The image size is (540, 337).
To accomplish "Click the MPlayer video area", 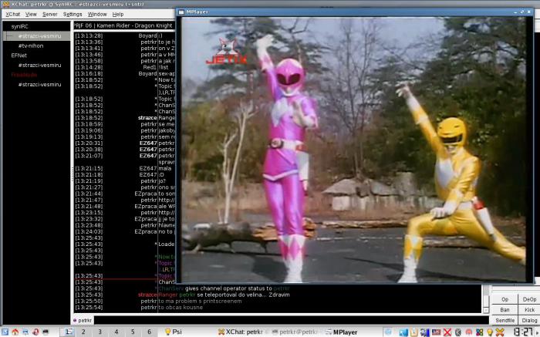I will [x=353, y=150].
